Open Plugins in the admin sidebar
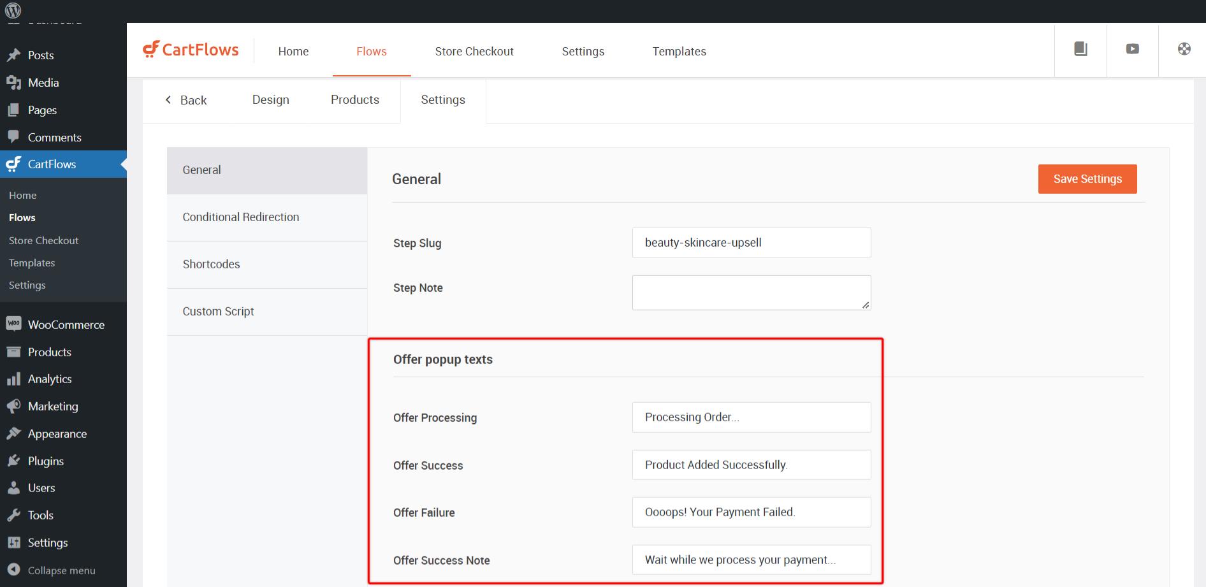 [45, 461]
